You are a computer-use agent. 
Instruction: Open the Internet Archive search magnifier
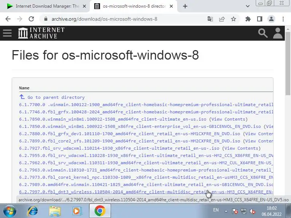click(x=263, y=33)
